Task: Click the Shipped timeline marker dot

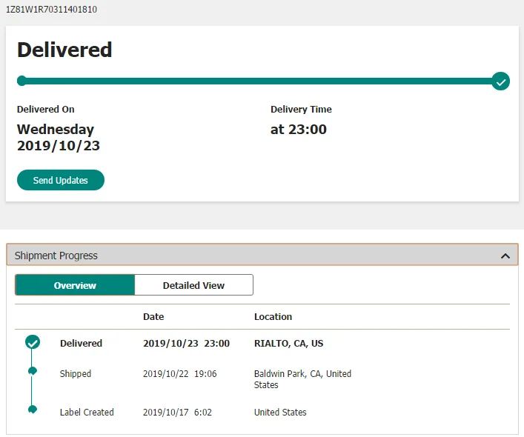Action: pyautogui.click(x=33, y=371)
